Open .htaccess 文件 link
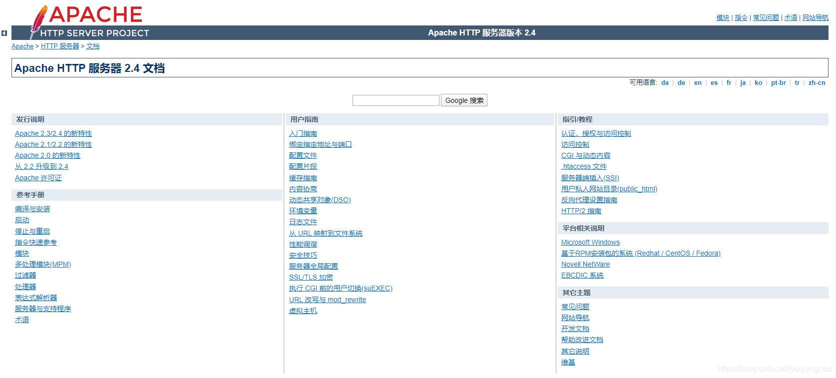Screen dimensions: 836x378 click(584, 166)
